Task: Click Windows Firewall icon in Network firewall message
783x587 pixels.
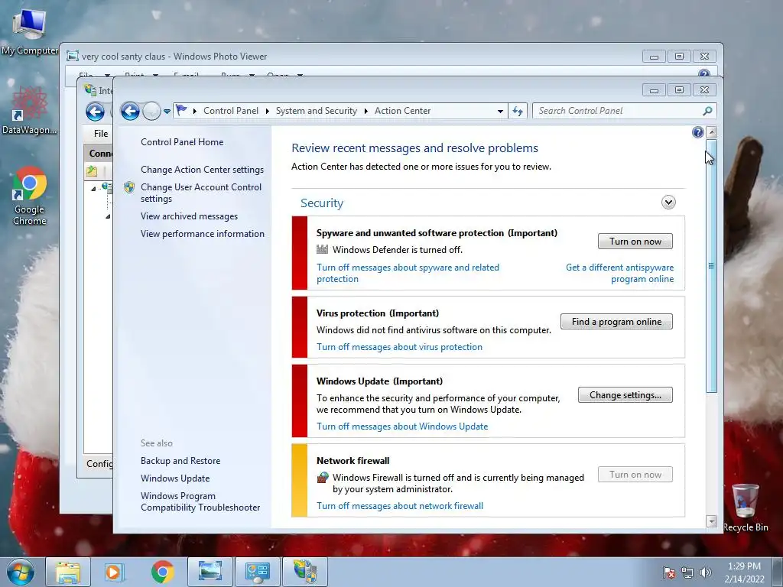Action: pyautogui.click(x=323, y=478)
